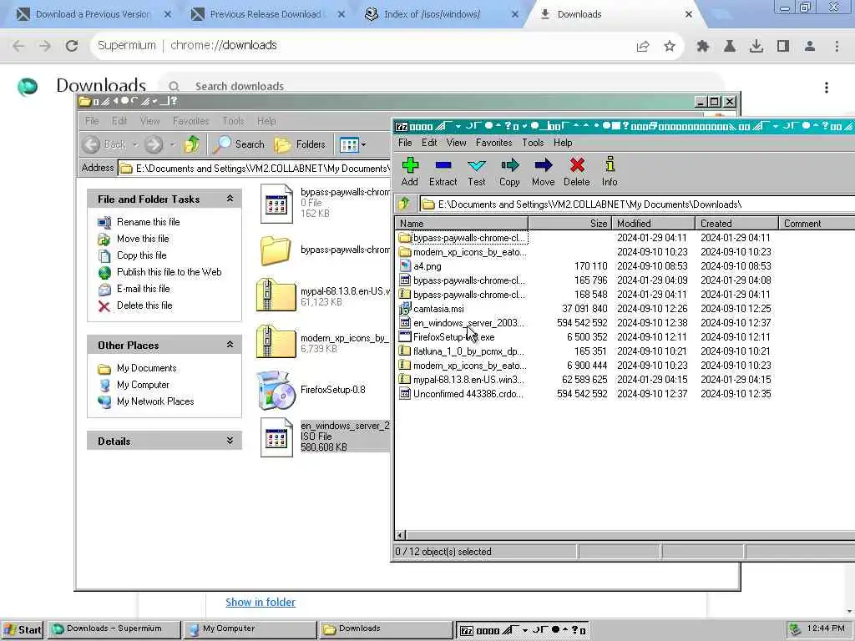The width and height of the screenshot is (855, 641).
Task: Open Tools menu in 7-Zip
Action: 533,142
